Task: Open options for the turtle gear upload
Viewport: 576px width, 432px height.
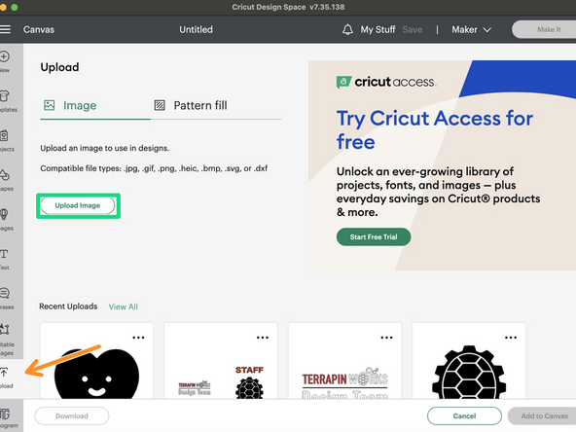Action: coord(511,338)
